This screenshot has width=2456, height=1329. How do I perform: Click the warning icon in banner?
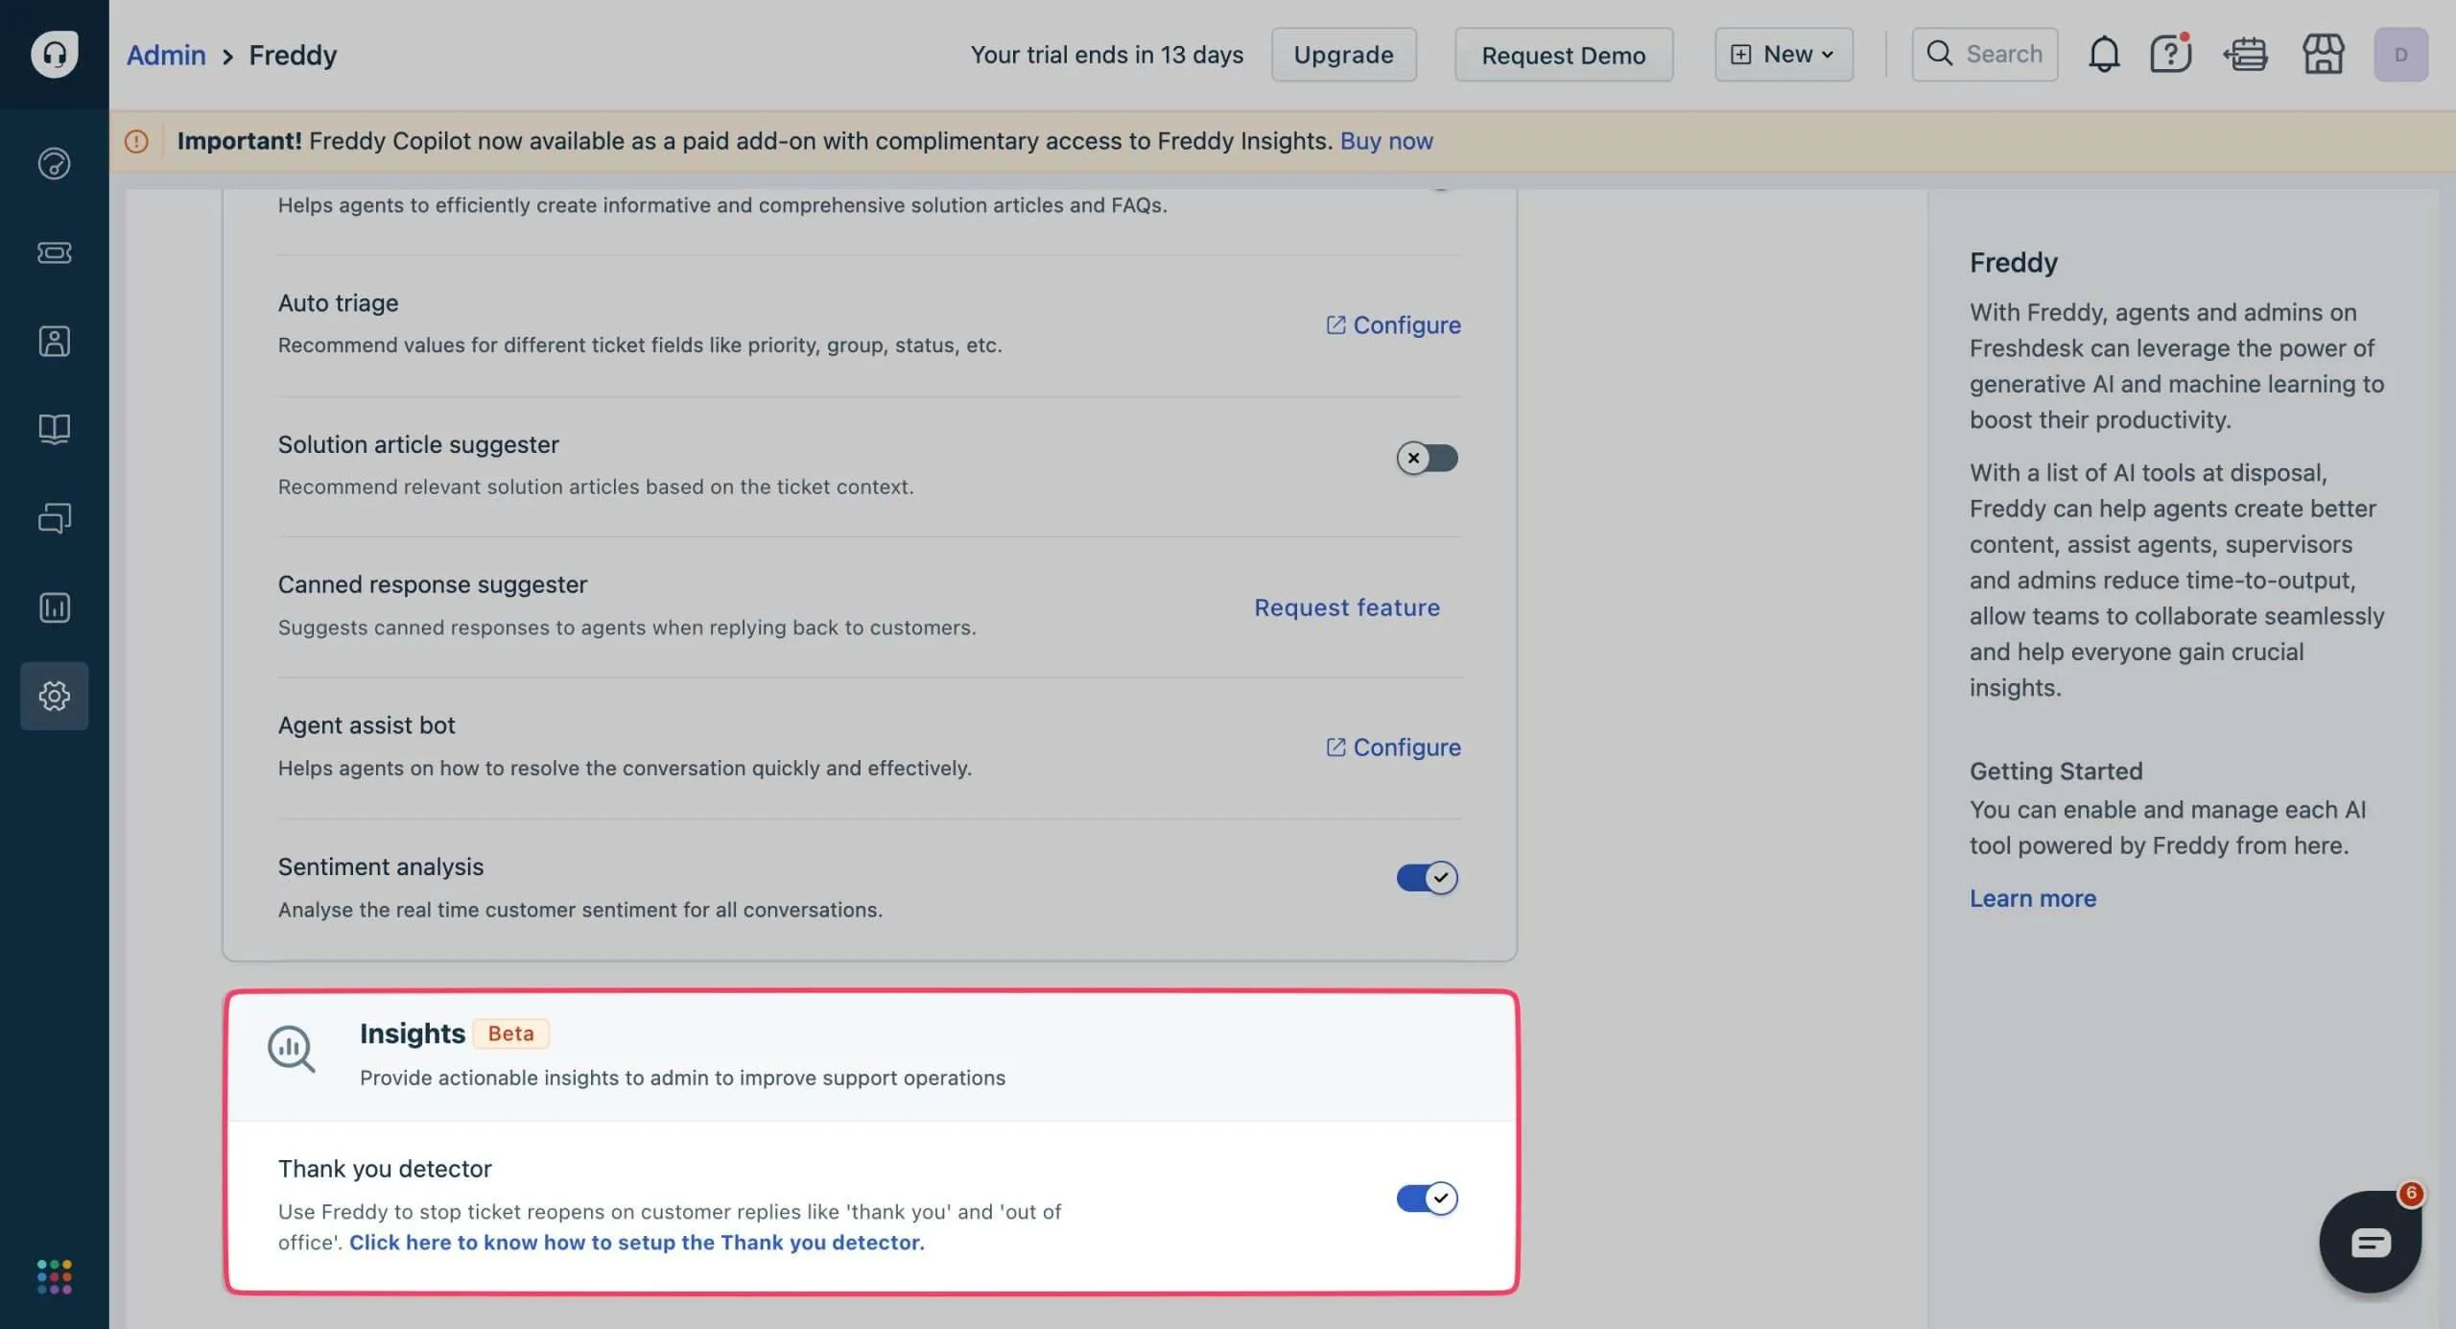[136, 141]
